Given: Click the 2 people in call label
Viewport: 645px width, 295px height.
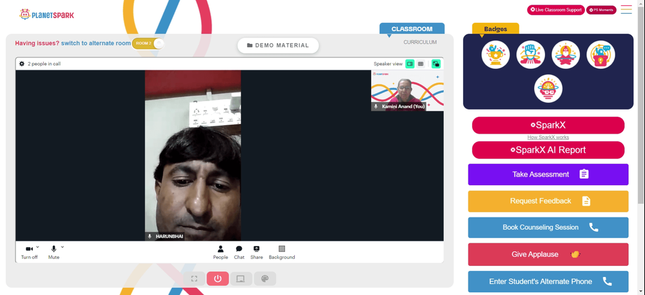Looking at the screenshot, I should 45,64.
